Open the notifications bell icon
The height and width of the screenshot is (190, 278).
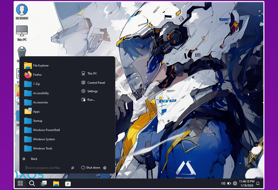[258, 183]
